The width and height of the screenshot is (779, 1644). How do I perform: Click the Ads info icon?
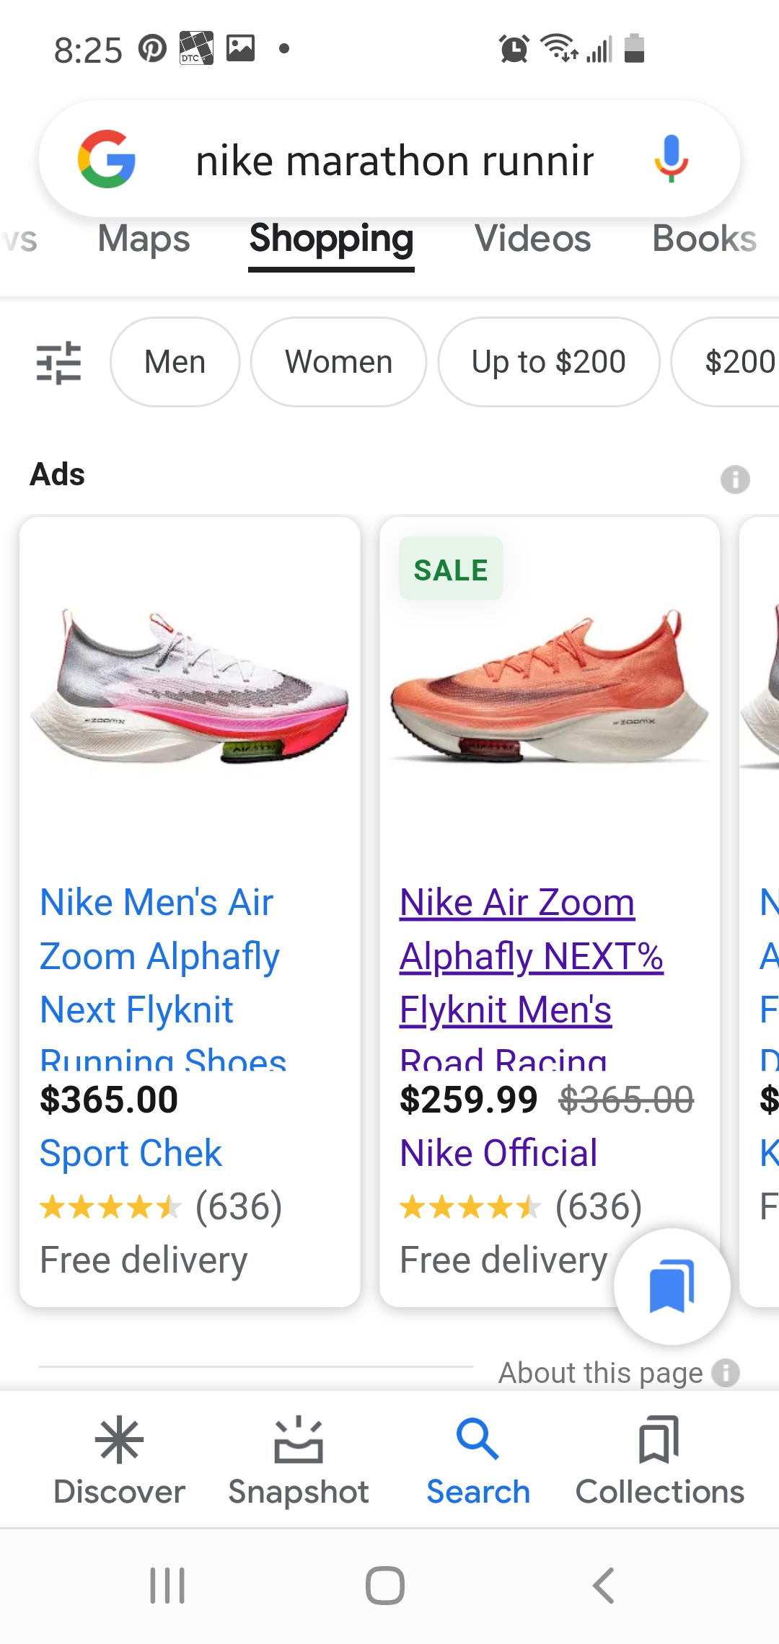[735, 479]
